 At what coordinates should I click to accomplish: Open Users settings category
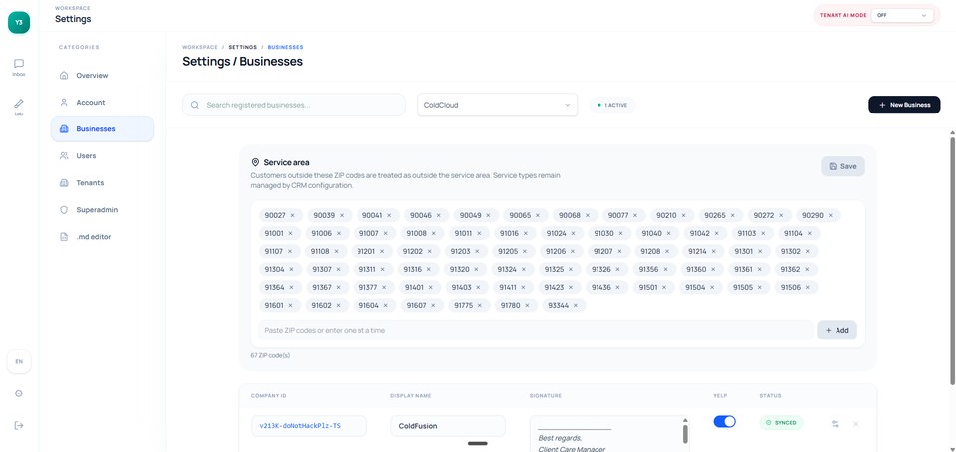(x=103, y=156)
